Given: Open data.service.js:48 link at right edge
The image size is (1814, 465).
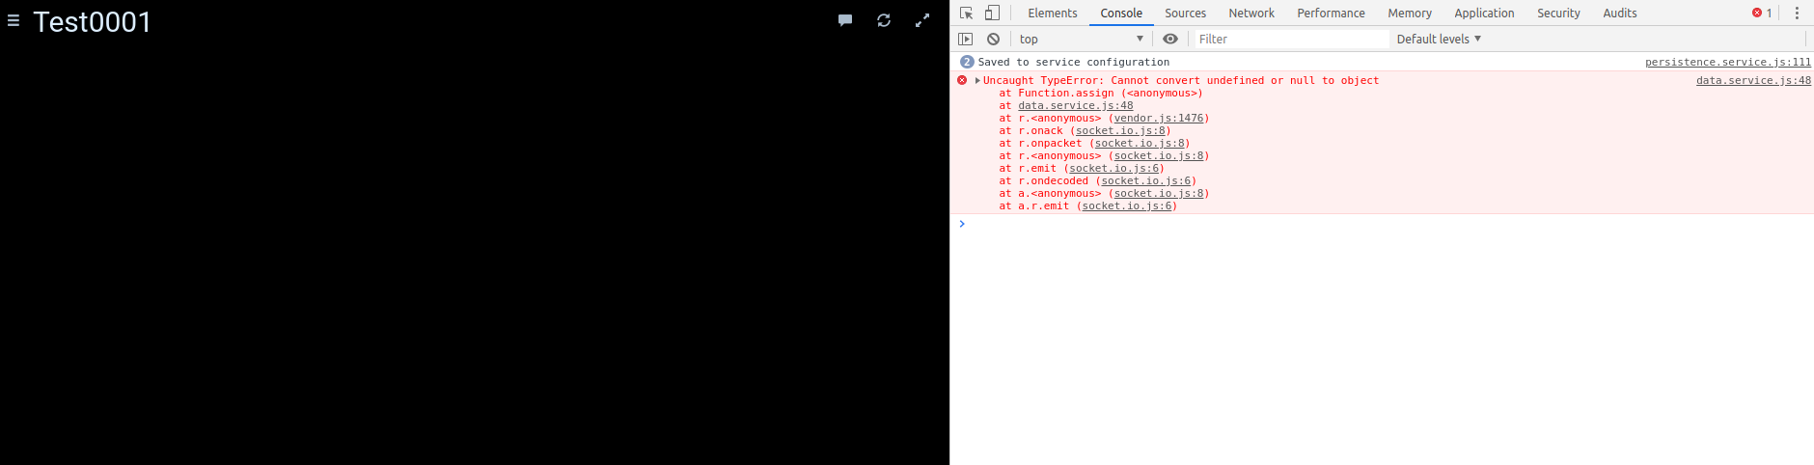Looking at the screenshot, I should point(1753,80).
